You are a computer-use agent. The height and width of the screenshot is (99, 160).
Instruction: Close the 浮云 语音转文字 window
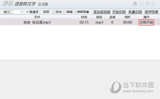click(x=154, y=3)
